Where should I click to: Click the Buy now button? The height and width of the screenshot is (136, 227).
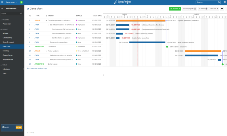19,127
